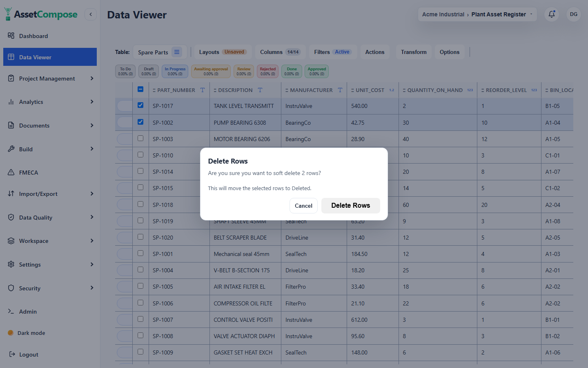The width and height of the screenshot is (588, 368).
Task: Expand the Project Management submenu chevron
Action: (x=92, y=78)
